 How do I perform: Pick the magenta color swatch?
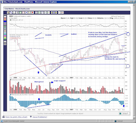point(5,36)
